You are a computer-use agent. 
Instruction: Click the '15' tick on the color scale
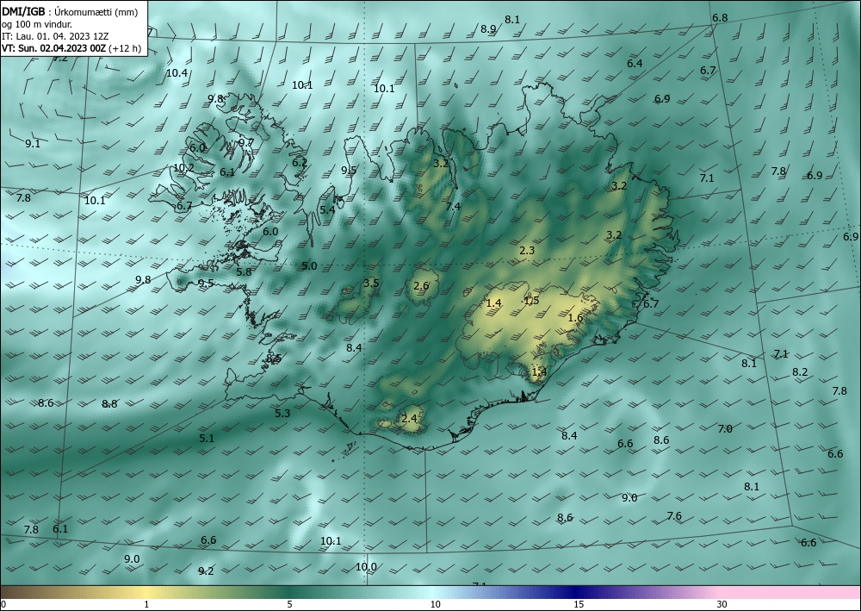(579, 604)
